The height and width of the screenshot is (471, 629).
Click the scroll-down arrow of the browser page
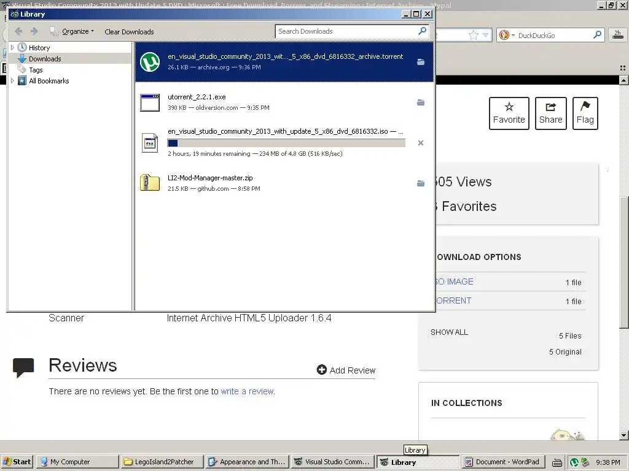[x=624, y=435]
